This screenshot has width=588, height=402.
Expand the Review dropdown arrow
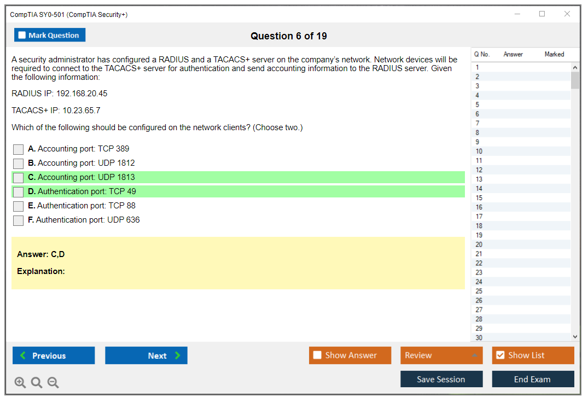pyautogui.click(x=474, y=356)
